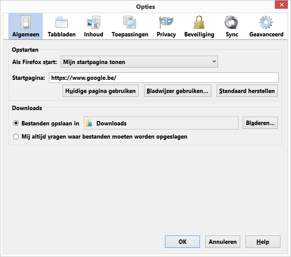Screen dimensions: 291x257
Task: Click the Startpagina URL field
Action: (x=164, y=78)
